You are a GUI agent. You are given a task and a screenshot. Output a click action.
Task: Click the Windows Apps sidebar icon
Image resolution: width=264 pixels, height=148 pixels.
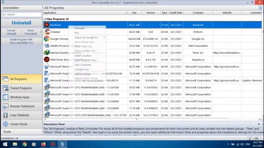click(5, 97)
